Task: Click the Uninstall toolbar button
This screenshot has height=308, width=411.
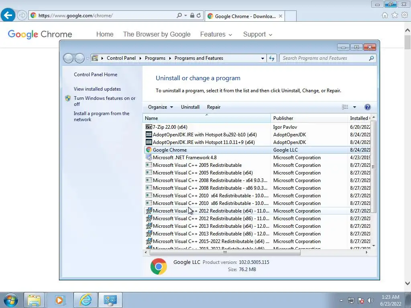Action: coord(190,107)
